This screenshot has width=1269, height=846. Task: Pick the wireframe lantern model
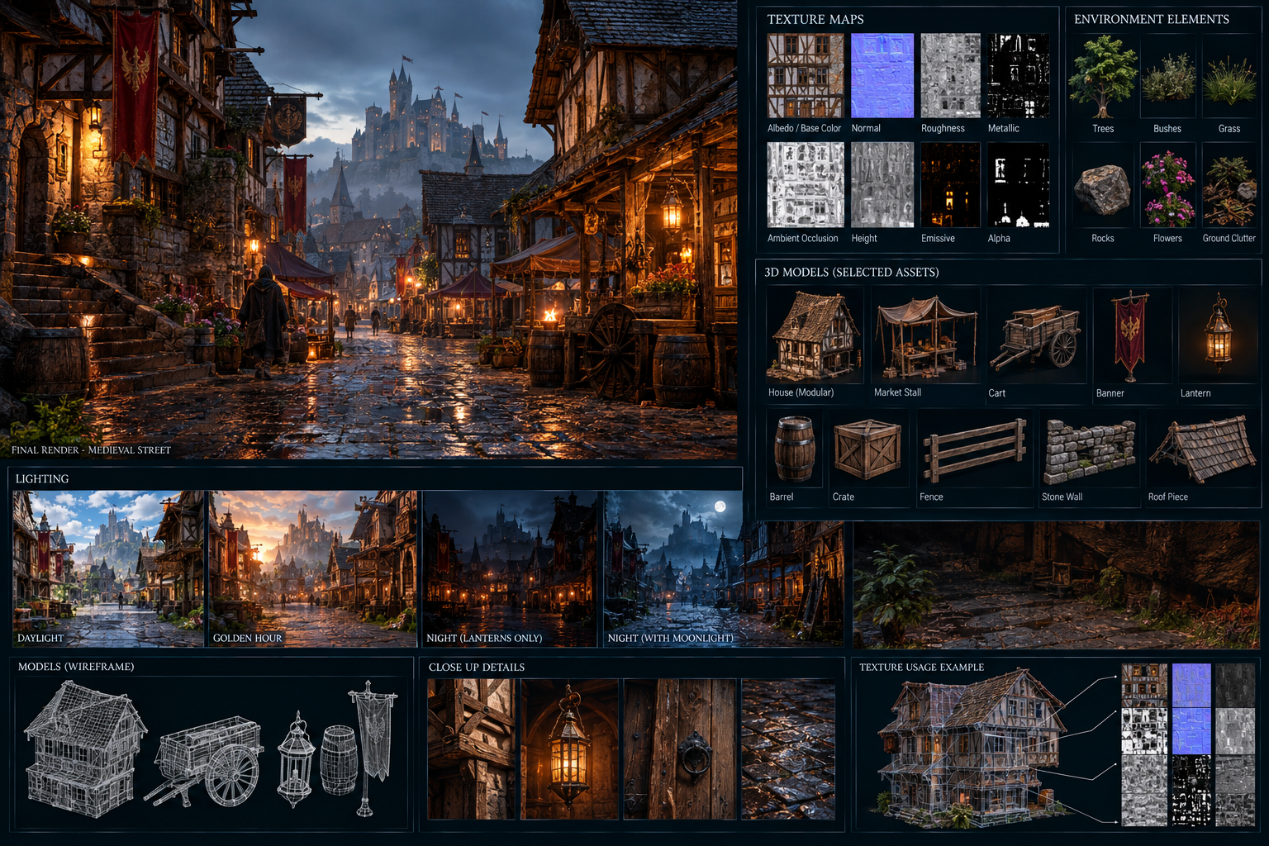(296, 759)
